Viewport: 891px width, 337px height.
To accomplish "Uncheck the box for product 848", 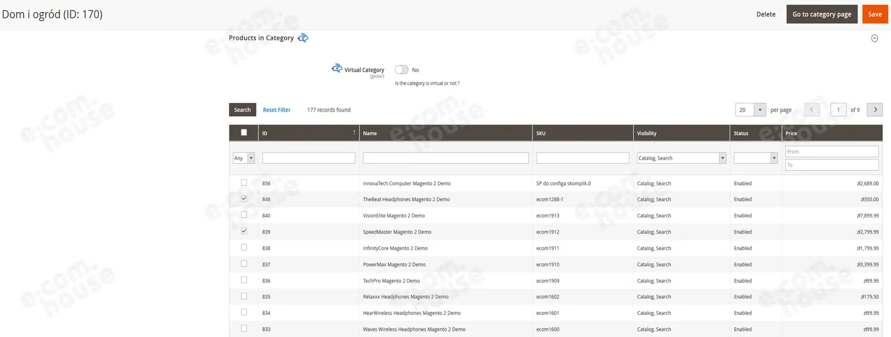I will (x=244, y=199).
